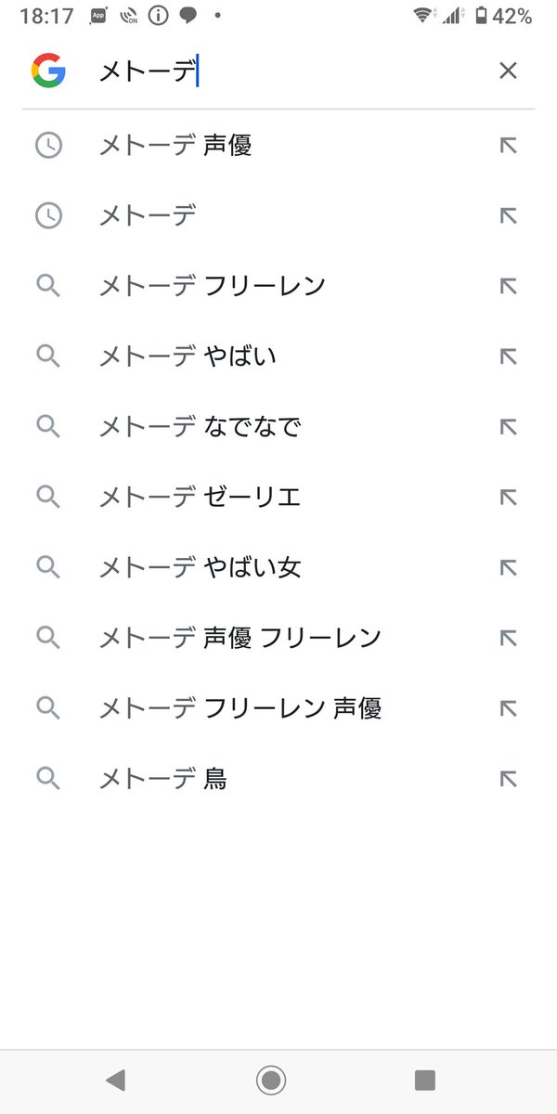Tap search icon beside メトーデ やばい女
Image resolution: width=557 pixels, height=1114 pixels.
48,567
